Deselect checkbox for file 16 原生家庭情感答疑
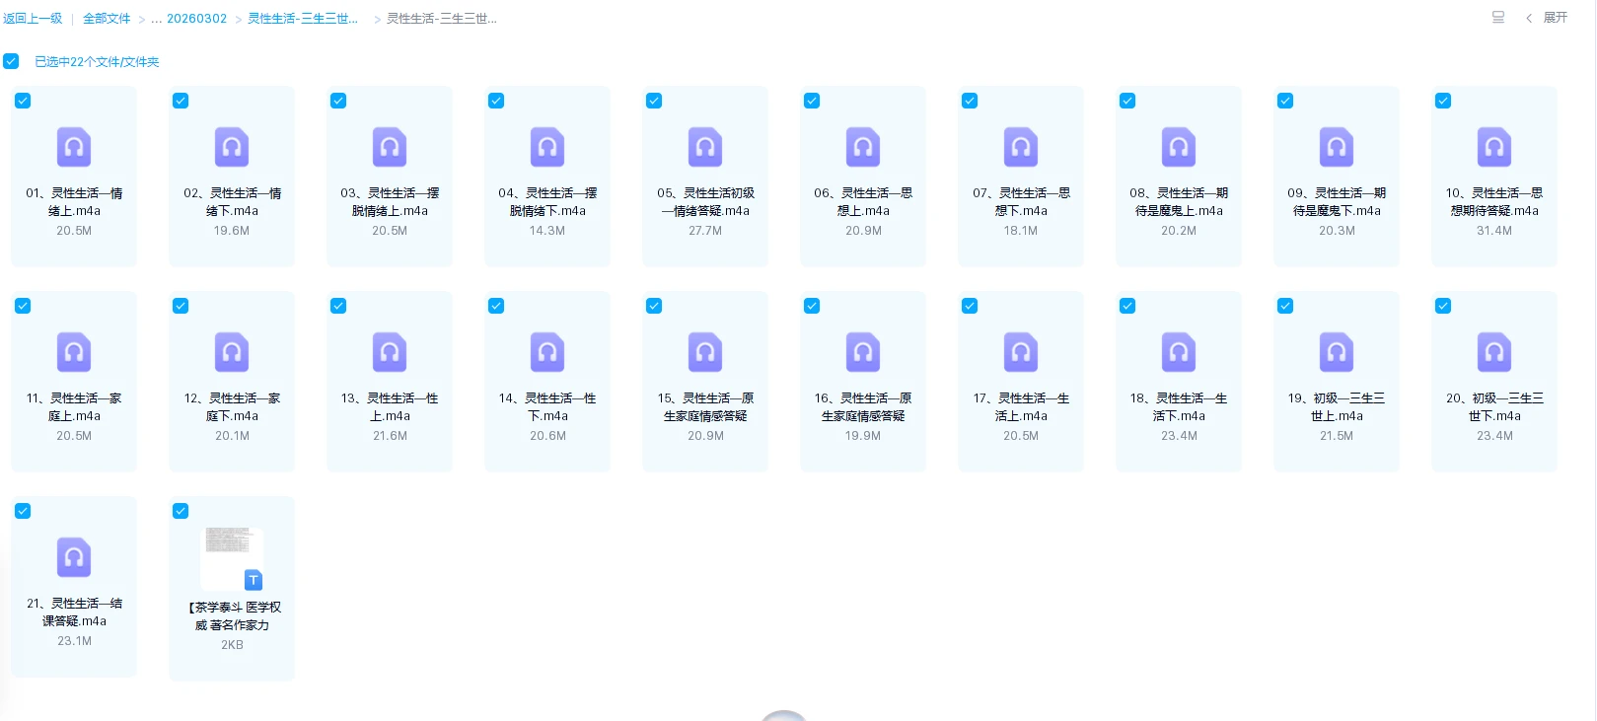Image resolution: width=1597 pixels, height=721 pixels. pyautogui.click(x=812, y=306)
